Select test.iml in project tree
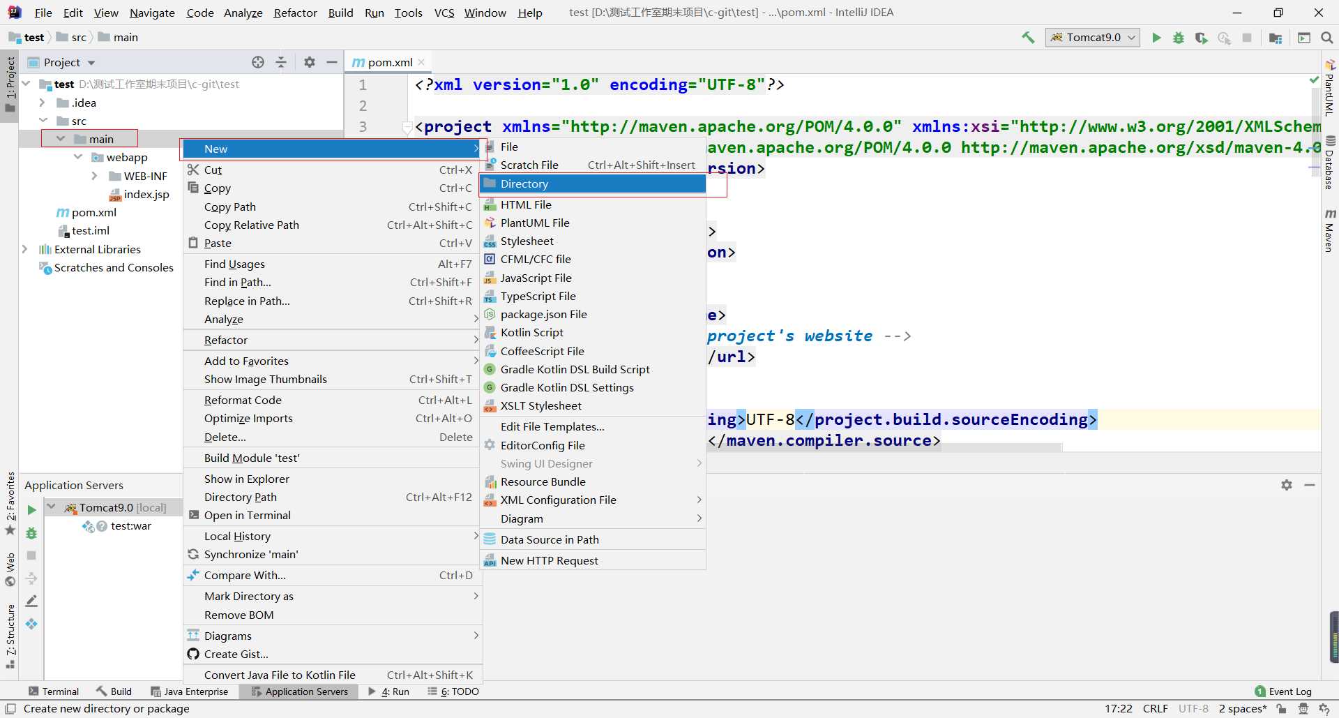The height and width of the screenshot is (718, 1339). point(84,230)
